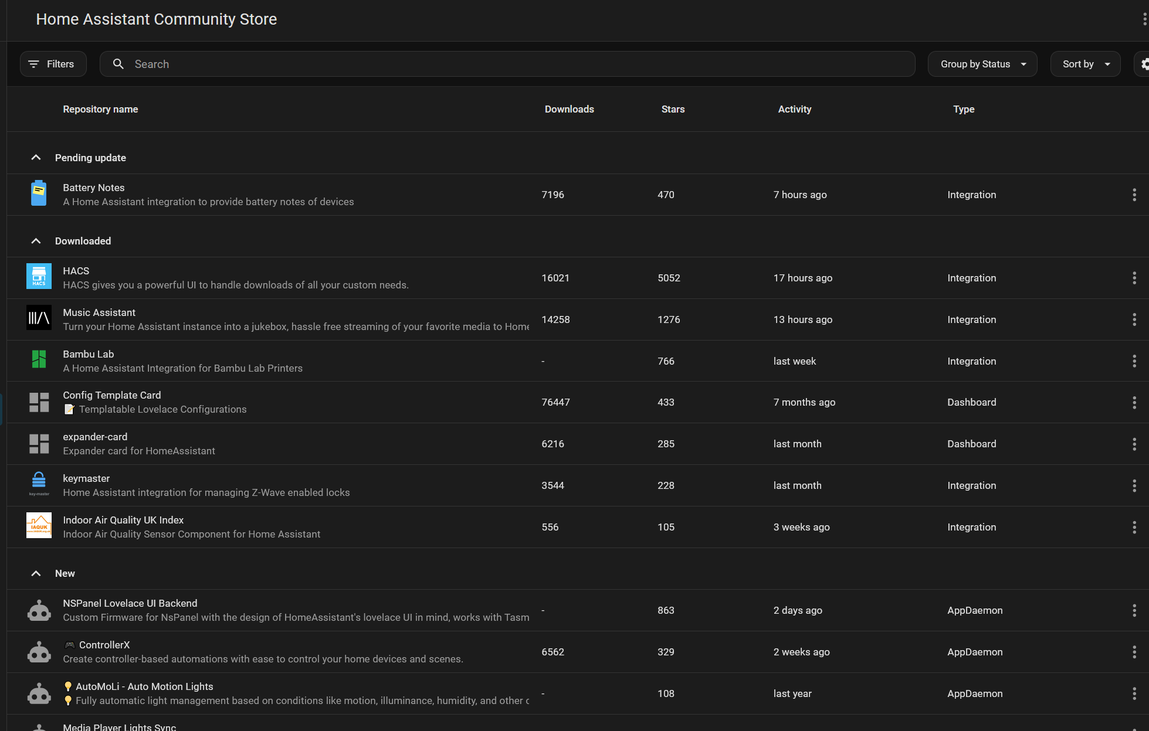The height and width of the screenshot is (731, 1149).
Task: Sort by Stars column header
Action: click(x=673, y=109)
